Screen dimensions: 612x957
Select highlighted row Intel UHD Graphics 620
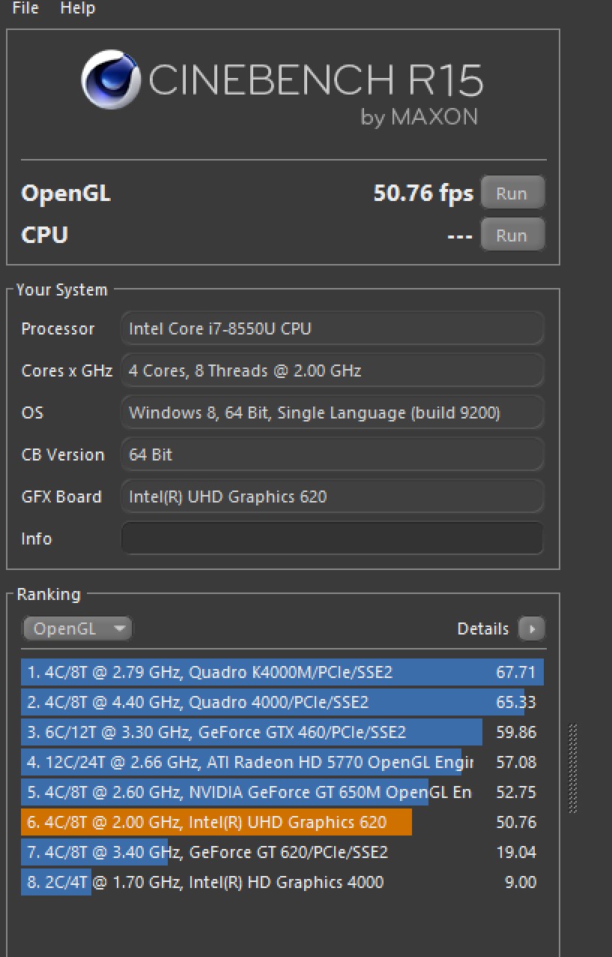pos(282,822)
